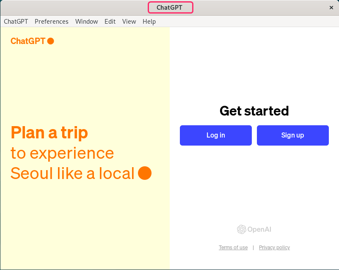Click the ChatGPT window title bar text

170,8
